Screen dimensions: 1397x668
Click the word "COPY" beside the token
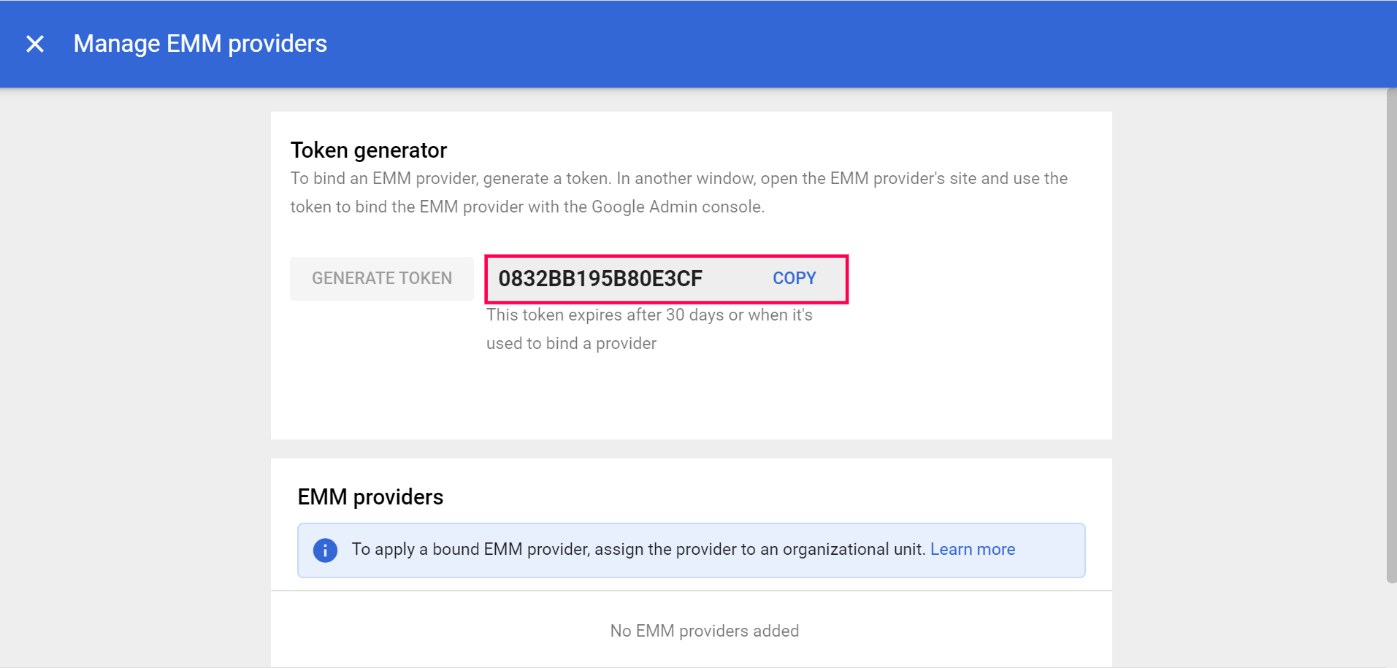point(794,278)
